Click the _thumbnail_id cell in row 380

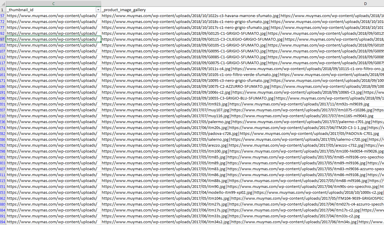pos(54,204)
